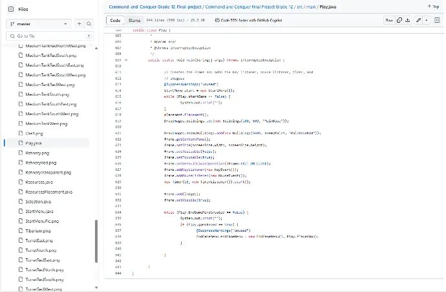
Task: Switch to the Blame tab
Action: 134,20
